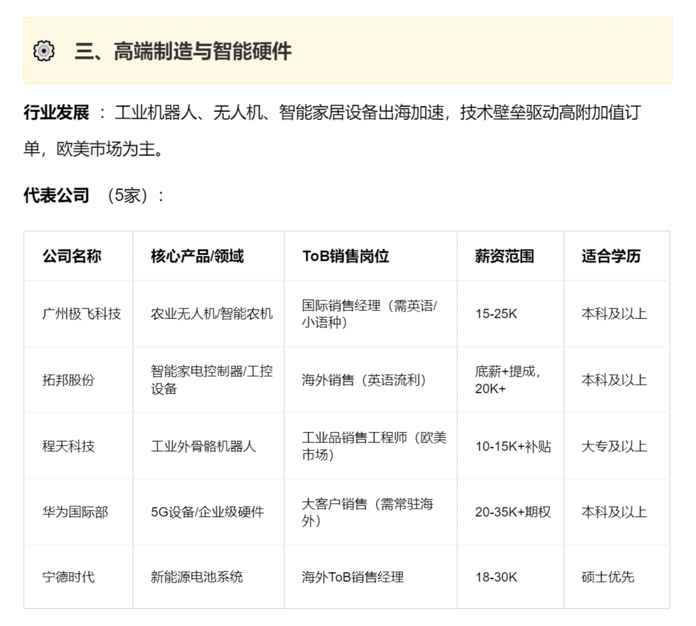Select the 工业外骨骼机器人 product cell
Screen dimensions: 696x626
click(203, 447)
